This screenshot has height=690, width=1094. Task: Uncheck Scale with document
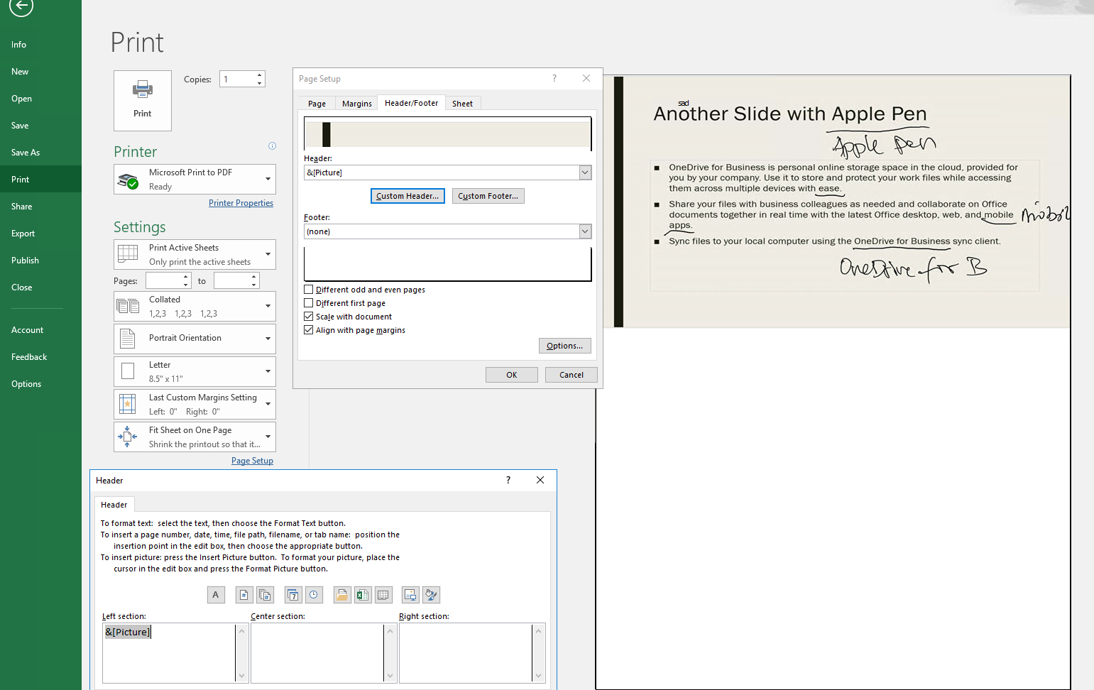click(x=309, y=317)
